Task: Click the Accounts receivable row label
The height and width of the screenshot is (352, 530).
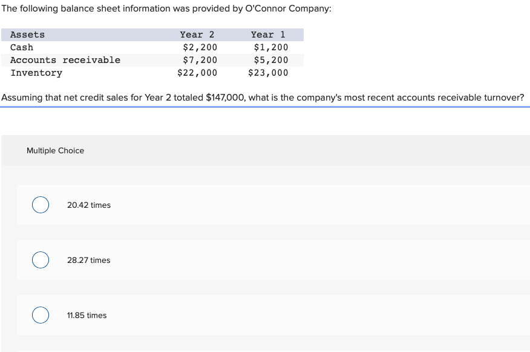Action: [65, 60]
